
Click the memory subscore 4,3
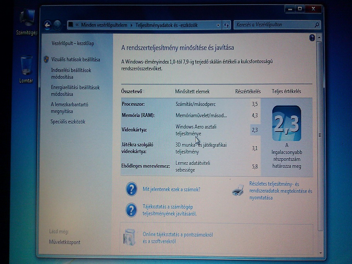coord(255,115)
